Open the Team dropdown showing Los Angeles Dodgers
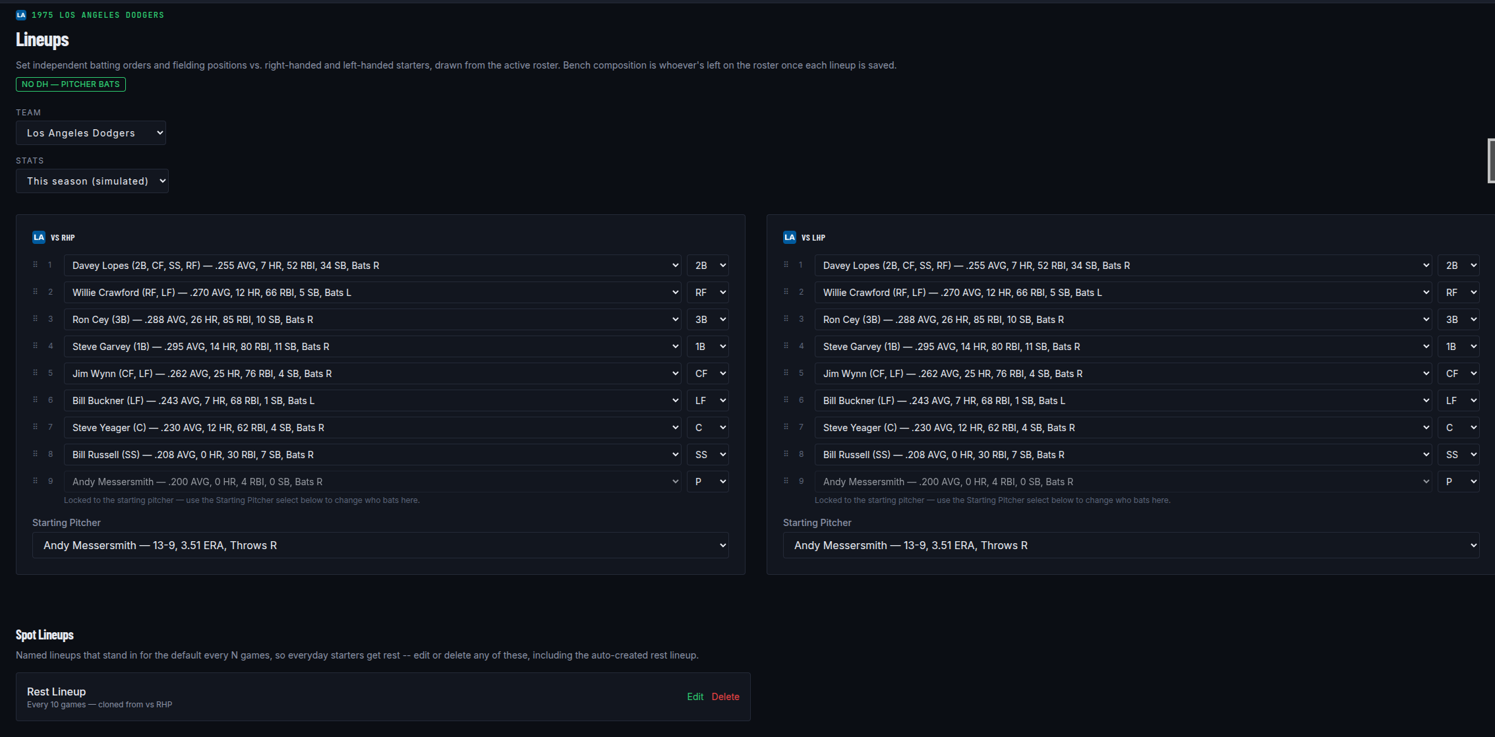The height and width of the screenshot is (737, 1495). pyautogui.click(x=91, y=133)
